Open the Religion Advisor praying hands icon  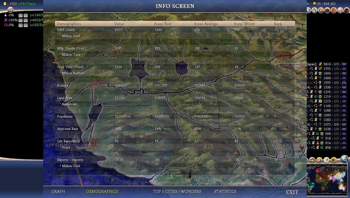(321, 10)
